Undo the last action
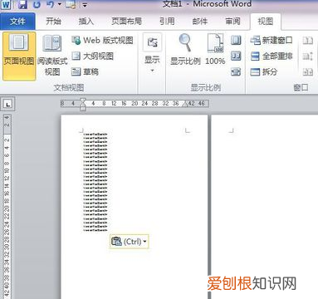Screen dimensions: 318x299 (51, 4)
